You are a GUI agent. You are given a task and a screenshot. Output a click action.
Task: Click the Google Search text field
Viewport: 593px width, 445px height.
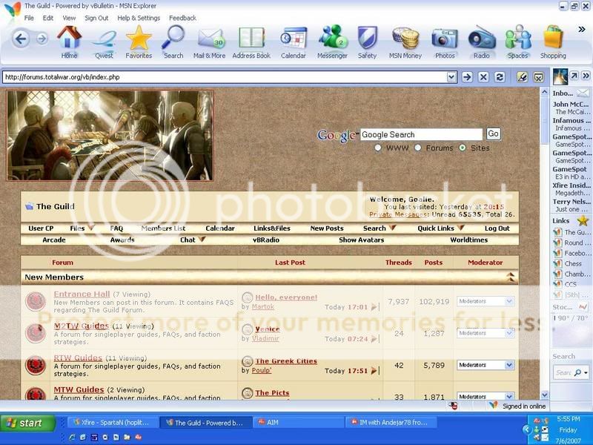tap(421, 135)
